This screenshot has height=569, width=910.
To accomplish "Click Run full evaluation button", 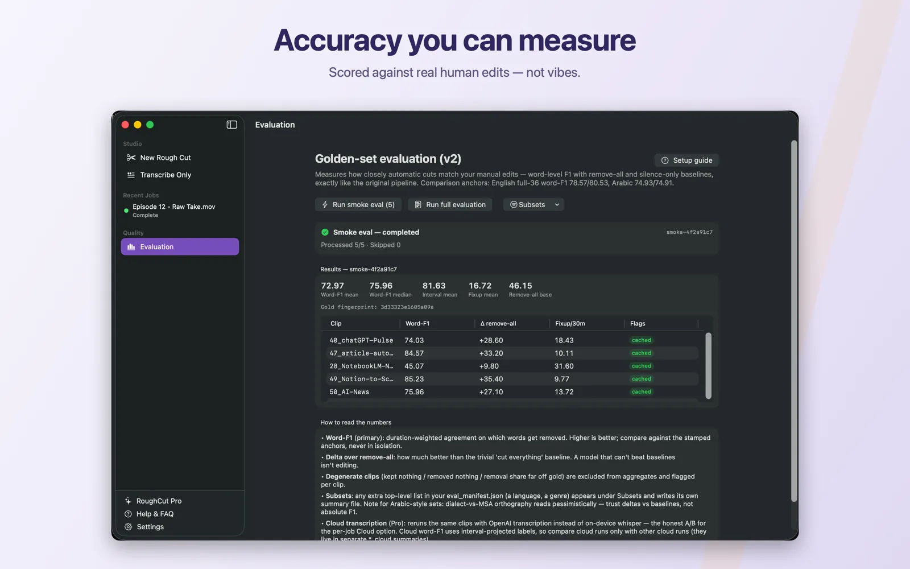I will click(x=450, y=205).
